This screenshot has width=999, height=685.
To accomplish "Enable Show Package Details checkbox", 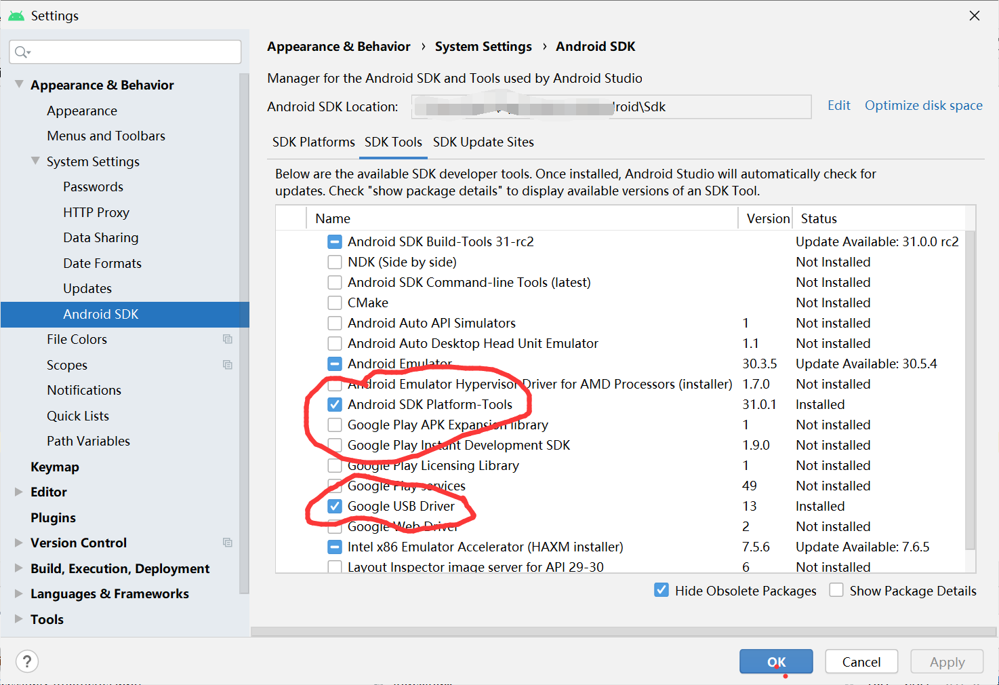I will point(836,590).
